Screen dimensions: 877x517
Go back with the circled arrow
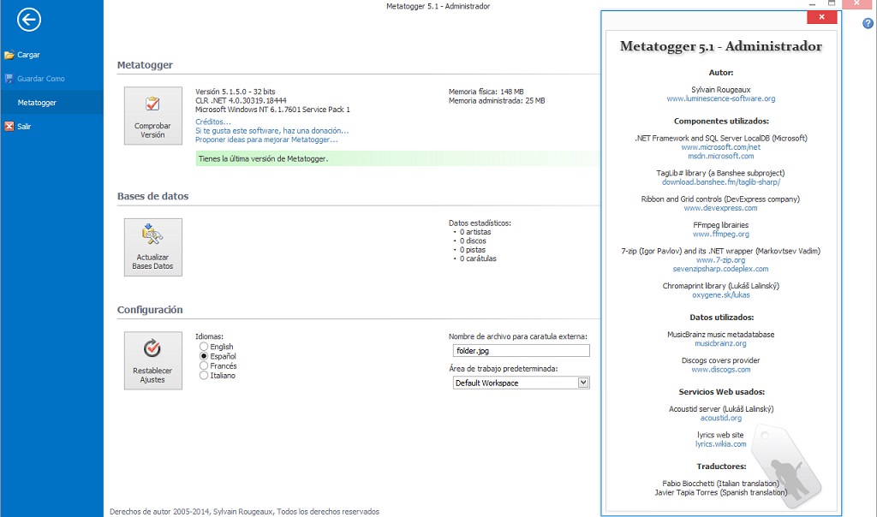28,20
